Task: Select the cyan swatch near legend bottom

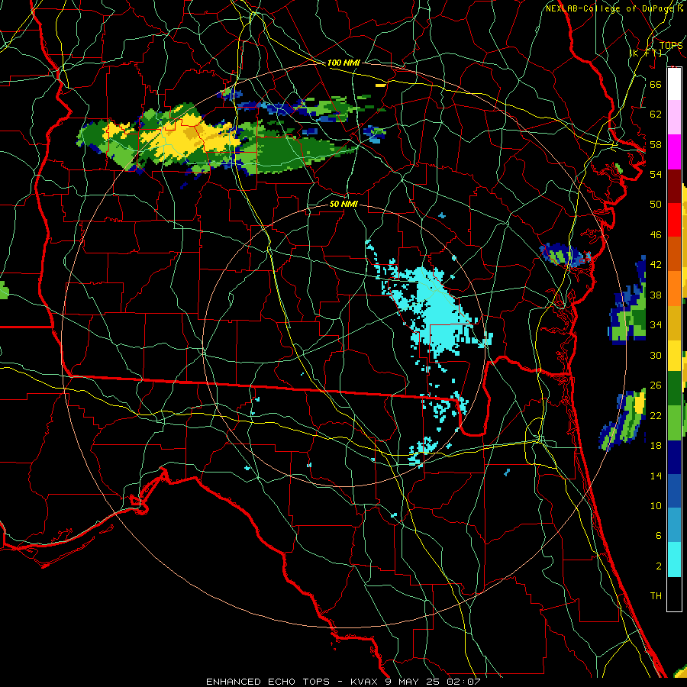Action: point(674,560)
